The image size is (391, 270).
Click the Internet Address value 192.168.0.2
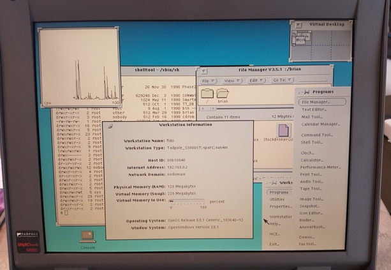(177, 167)
